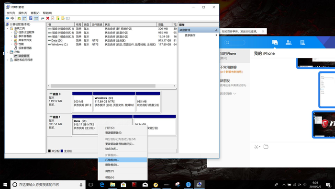Click the blue Back arrow in toolbar

pos(8,18)
